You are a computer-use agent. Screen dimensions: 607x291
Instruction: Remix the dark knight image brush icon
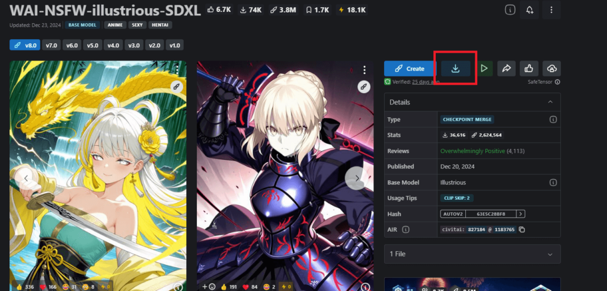pos(363,87)
